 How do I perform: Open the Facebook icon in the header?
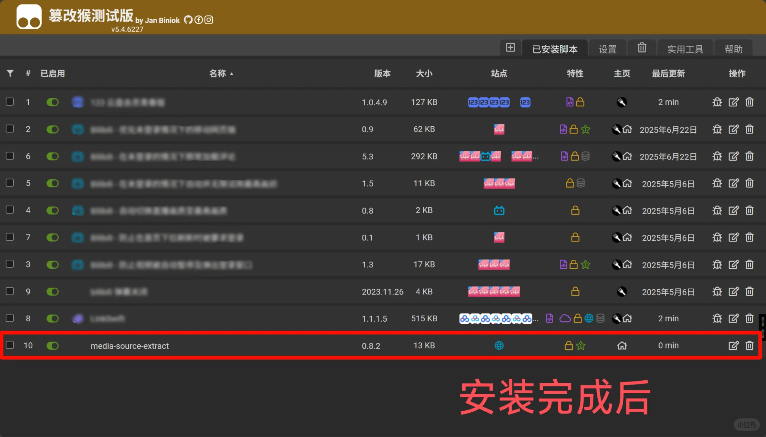pos(199,20)
